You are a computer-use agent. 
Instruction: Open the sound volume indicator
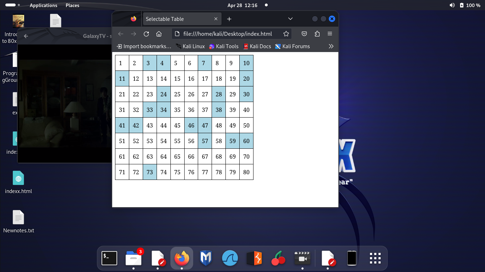(452, 5)
